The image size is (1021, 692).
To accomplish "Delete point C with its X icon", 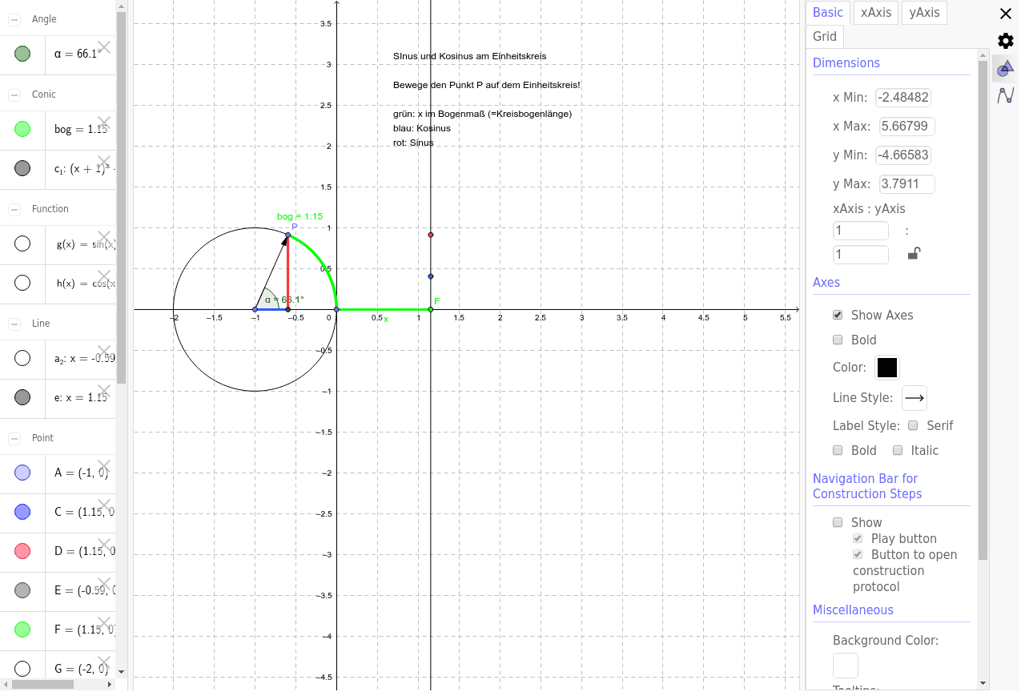I will point(103,505).
